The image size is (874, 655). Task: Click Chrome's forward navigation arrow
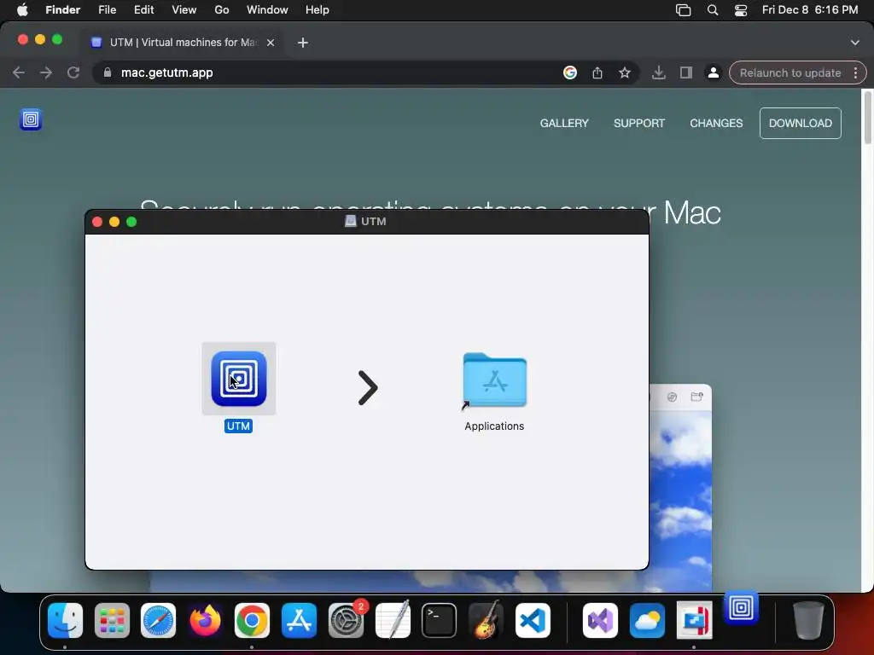pos(46,73)
